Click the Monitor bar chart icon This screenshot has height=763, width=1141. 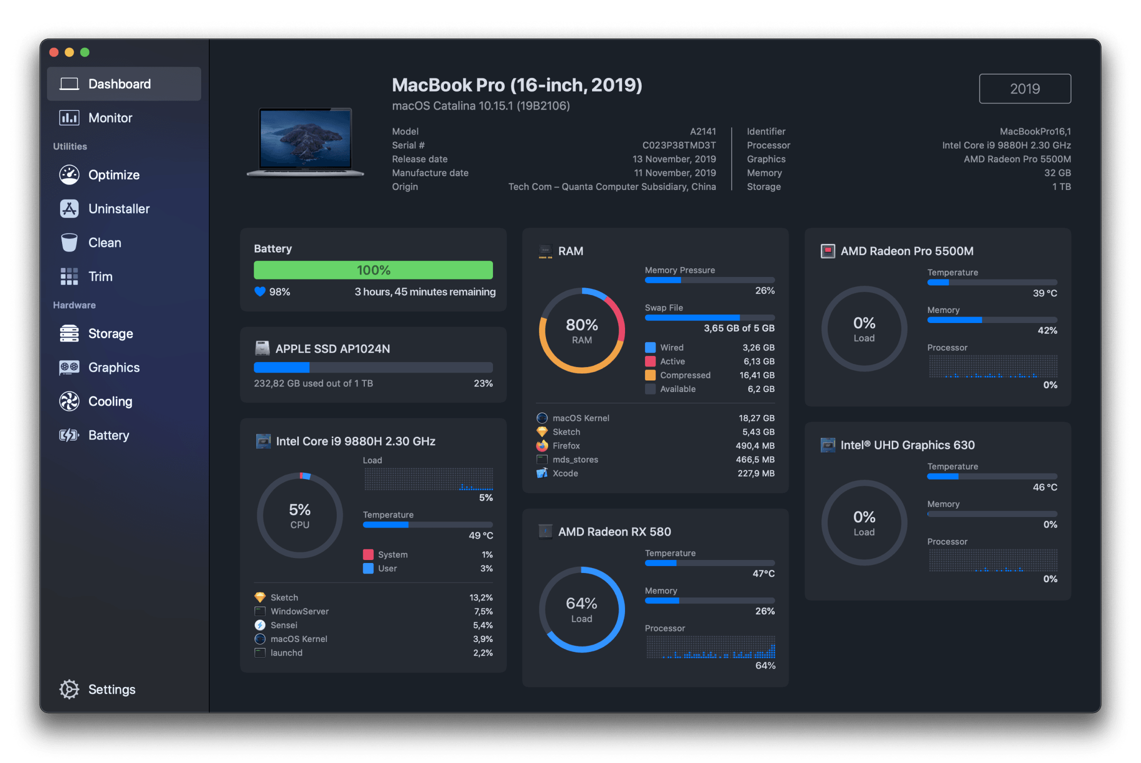(69, 118)
